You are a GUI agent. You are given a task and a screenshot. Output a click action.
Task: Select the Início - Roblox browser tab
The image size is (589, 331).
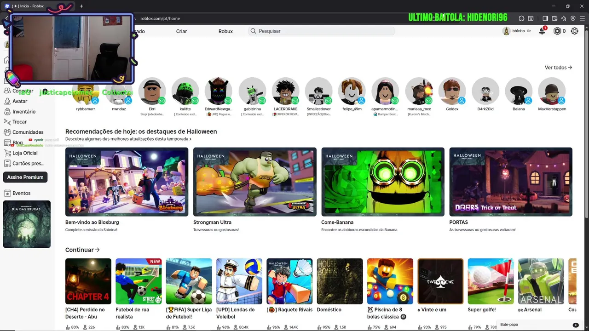tap(38, 6)
